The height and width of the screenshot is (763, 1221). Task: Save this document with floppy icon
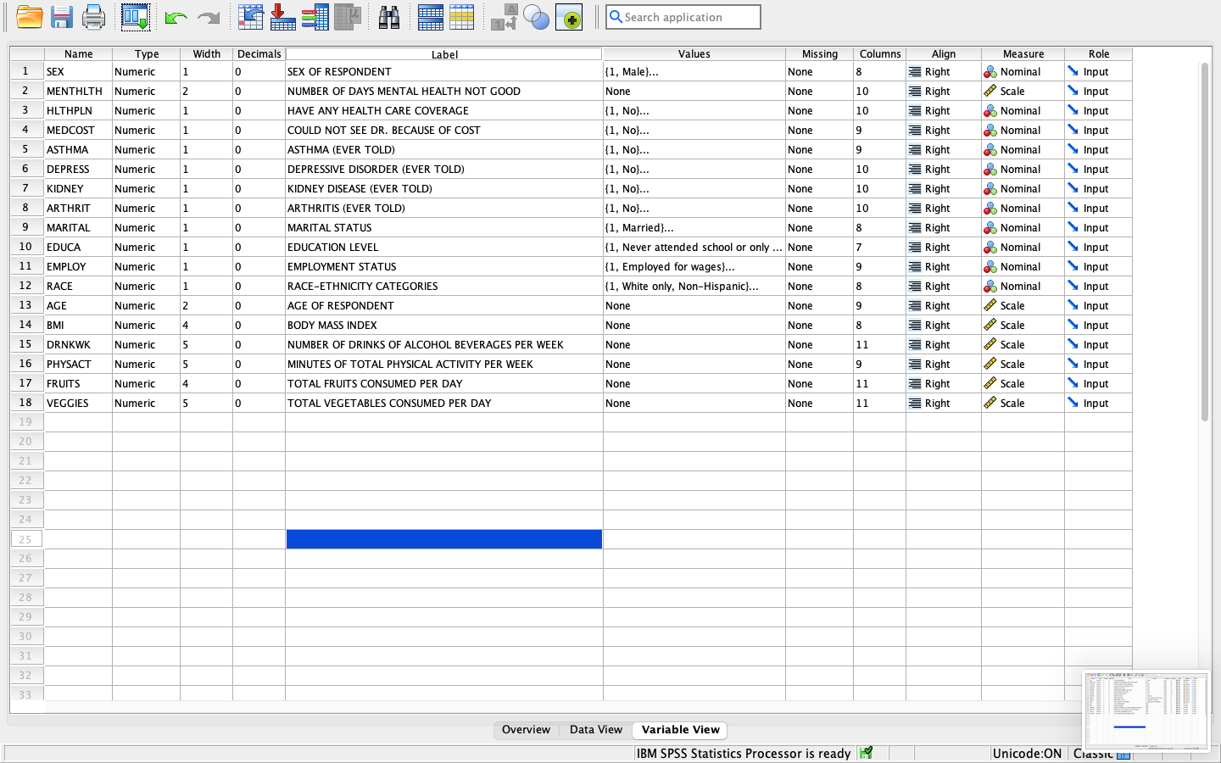[x=61, y=17]
